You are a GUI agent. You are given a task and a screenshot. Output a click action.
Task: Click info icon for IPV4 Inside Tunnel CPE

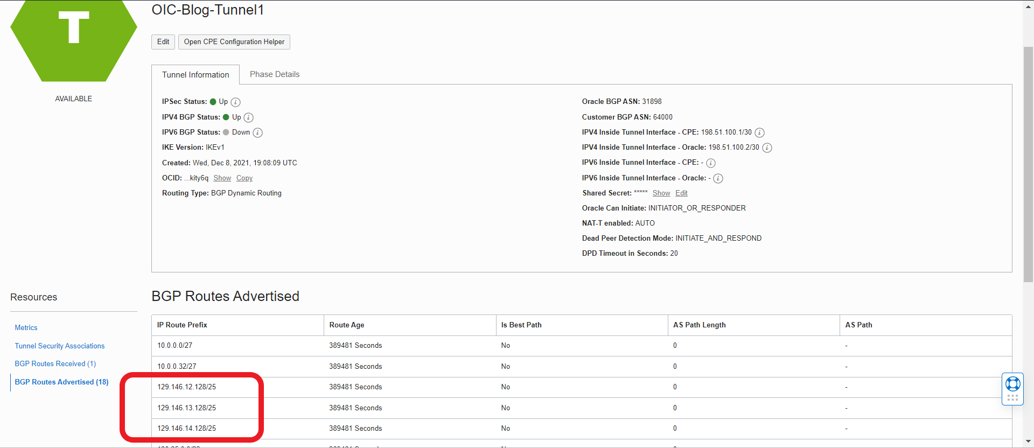[x=759, y=133]
